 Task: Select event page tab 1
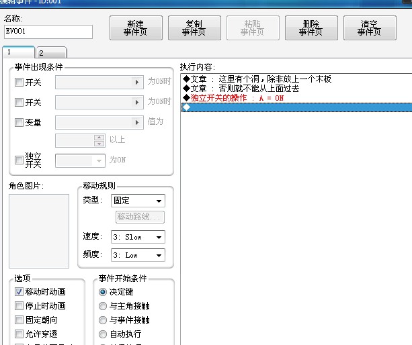pyautogui.click(x=18, y=52)
